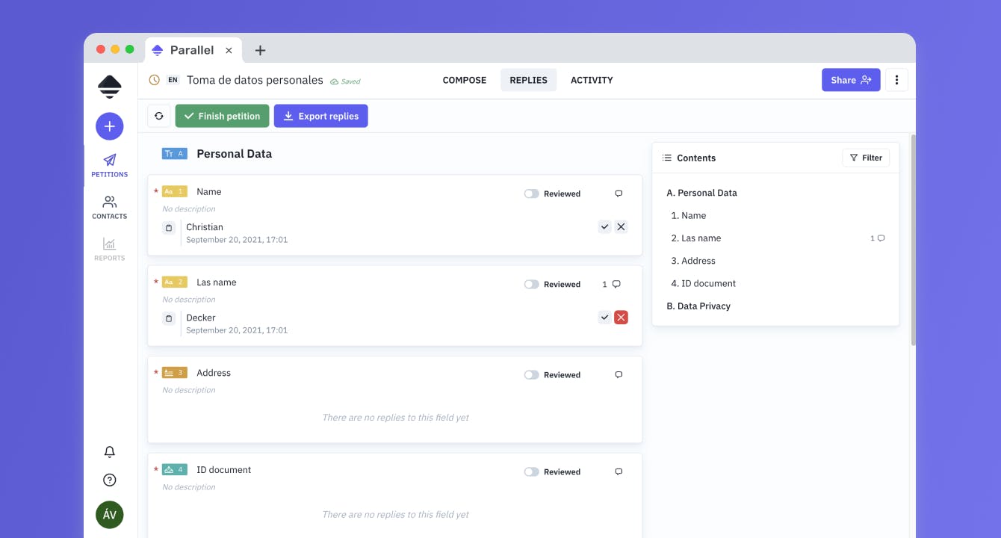The height and width of the screenshot is (538, 1001).
Task: Open the Contacts section in sidebar
Action: tap(110, 208)
